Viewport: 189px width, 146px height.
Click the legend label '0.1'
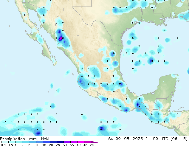tap(3, 145)
